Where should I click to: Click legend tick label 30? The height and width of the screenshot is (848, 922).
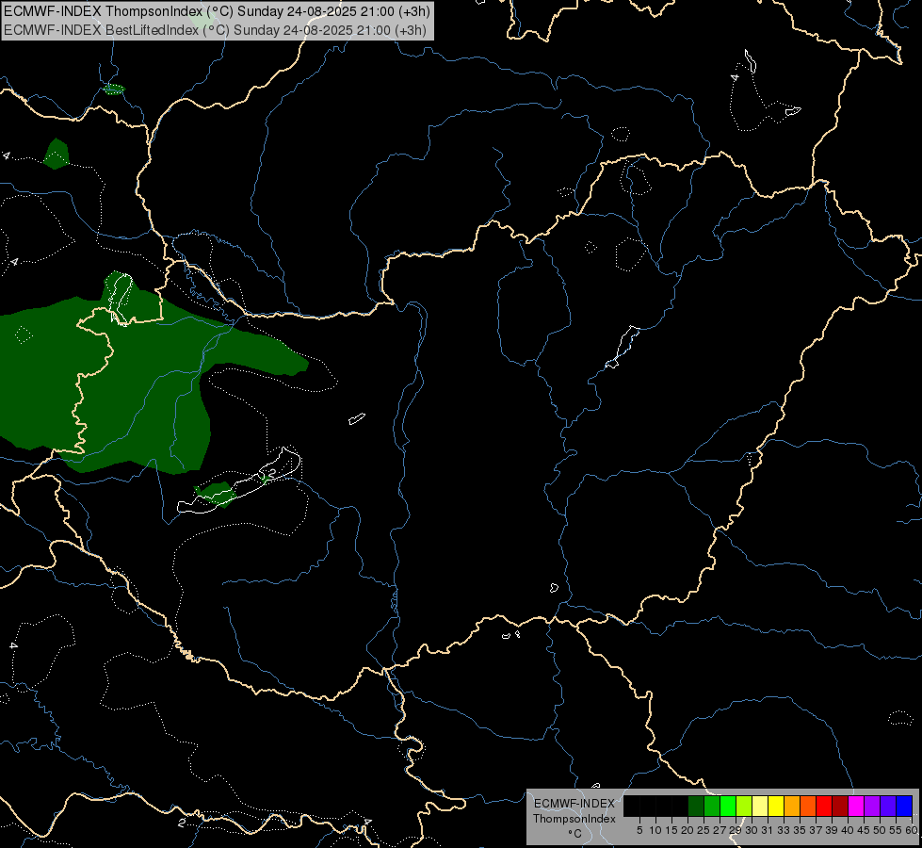click(752, 830)
